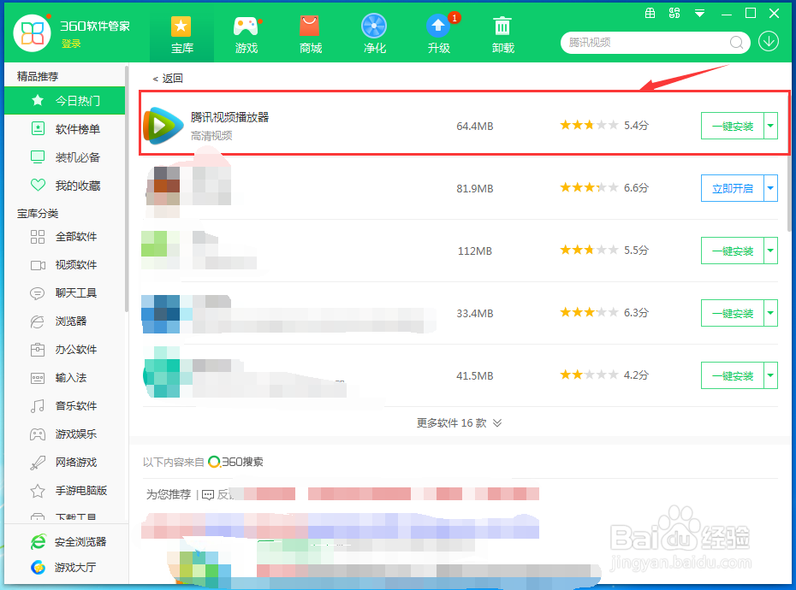This screenshot has width=796, height=590.
Task: Open the 商城 shopping bag tab
Action: 310,35
